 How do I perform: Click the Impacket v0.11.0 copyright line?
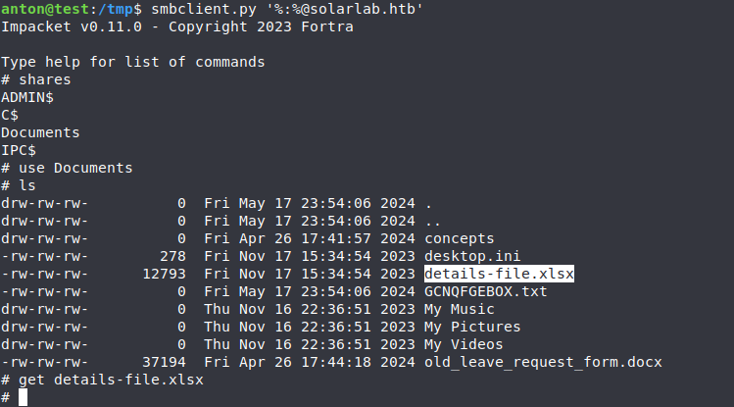[177, 26]
